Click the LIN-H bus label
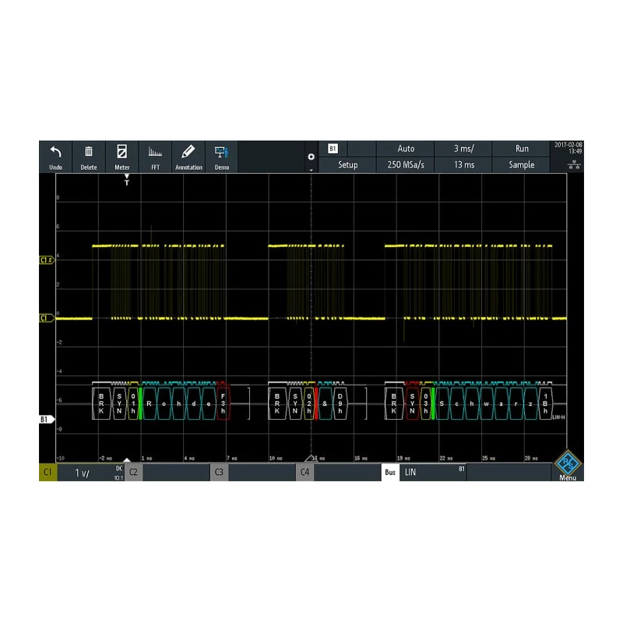 tap(558, 417)
